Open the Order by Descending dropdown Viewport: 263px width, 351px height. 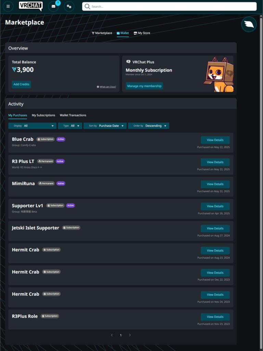pyautogui.click(x=149, y=126)
